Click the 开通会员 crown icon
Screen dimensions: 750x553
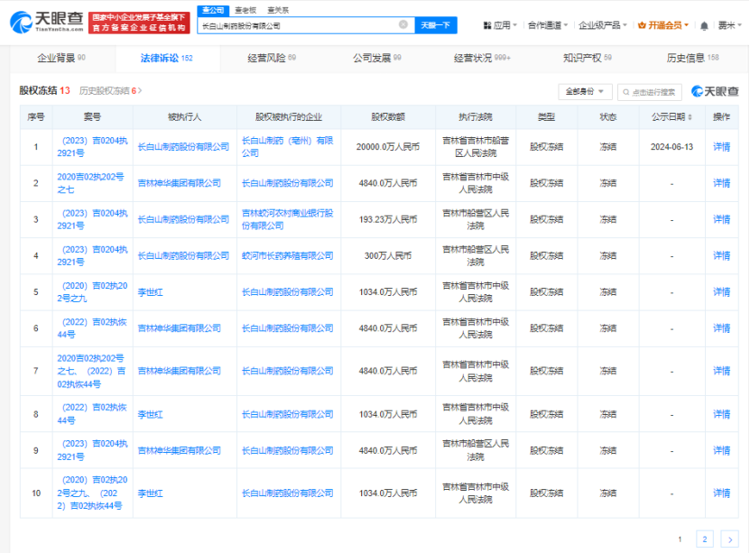(x=641, y=24)
